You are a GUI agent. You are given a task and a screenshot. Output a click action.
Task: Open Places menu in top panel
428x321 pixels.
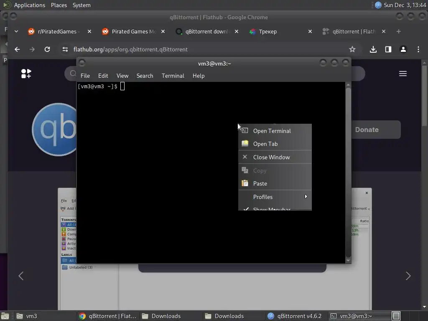59,5
